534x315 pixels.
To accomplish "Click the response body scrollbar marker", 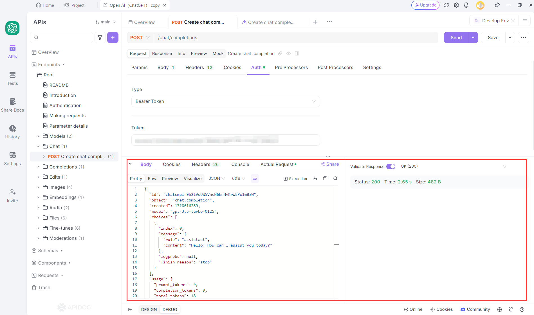I will click(336, 245).
